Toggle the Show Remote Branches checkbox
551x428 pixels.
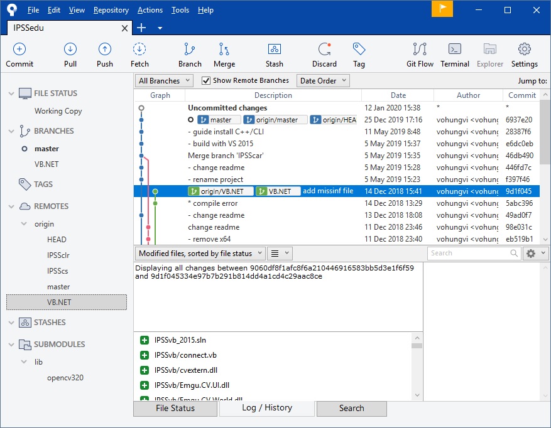(206, 81)
